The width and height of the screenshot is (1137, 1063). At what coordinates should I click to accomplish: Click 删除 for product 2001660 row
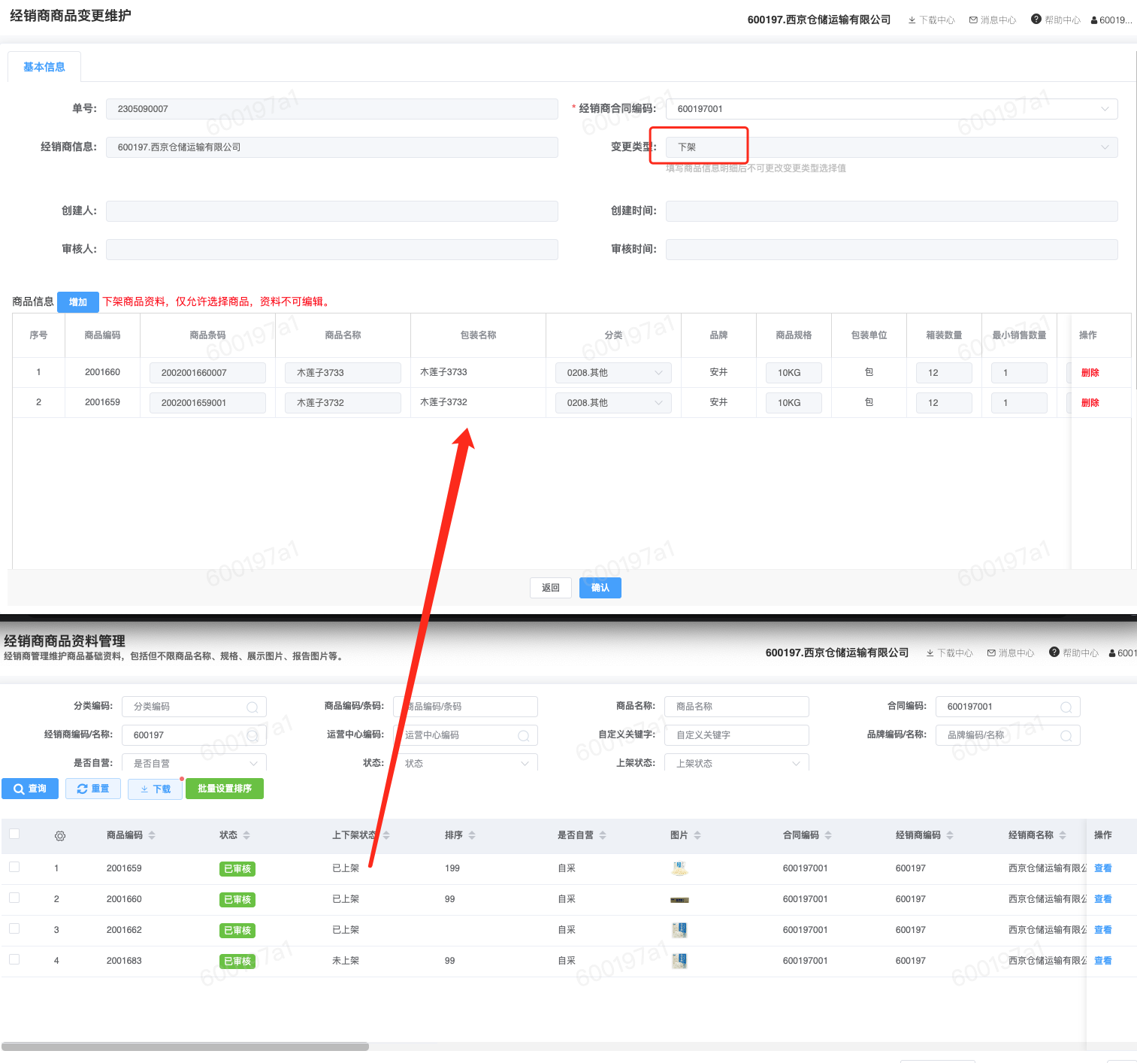[x=1090, y=373]
